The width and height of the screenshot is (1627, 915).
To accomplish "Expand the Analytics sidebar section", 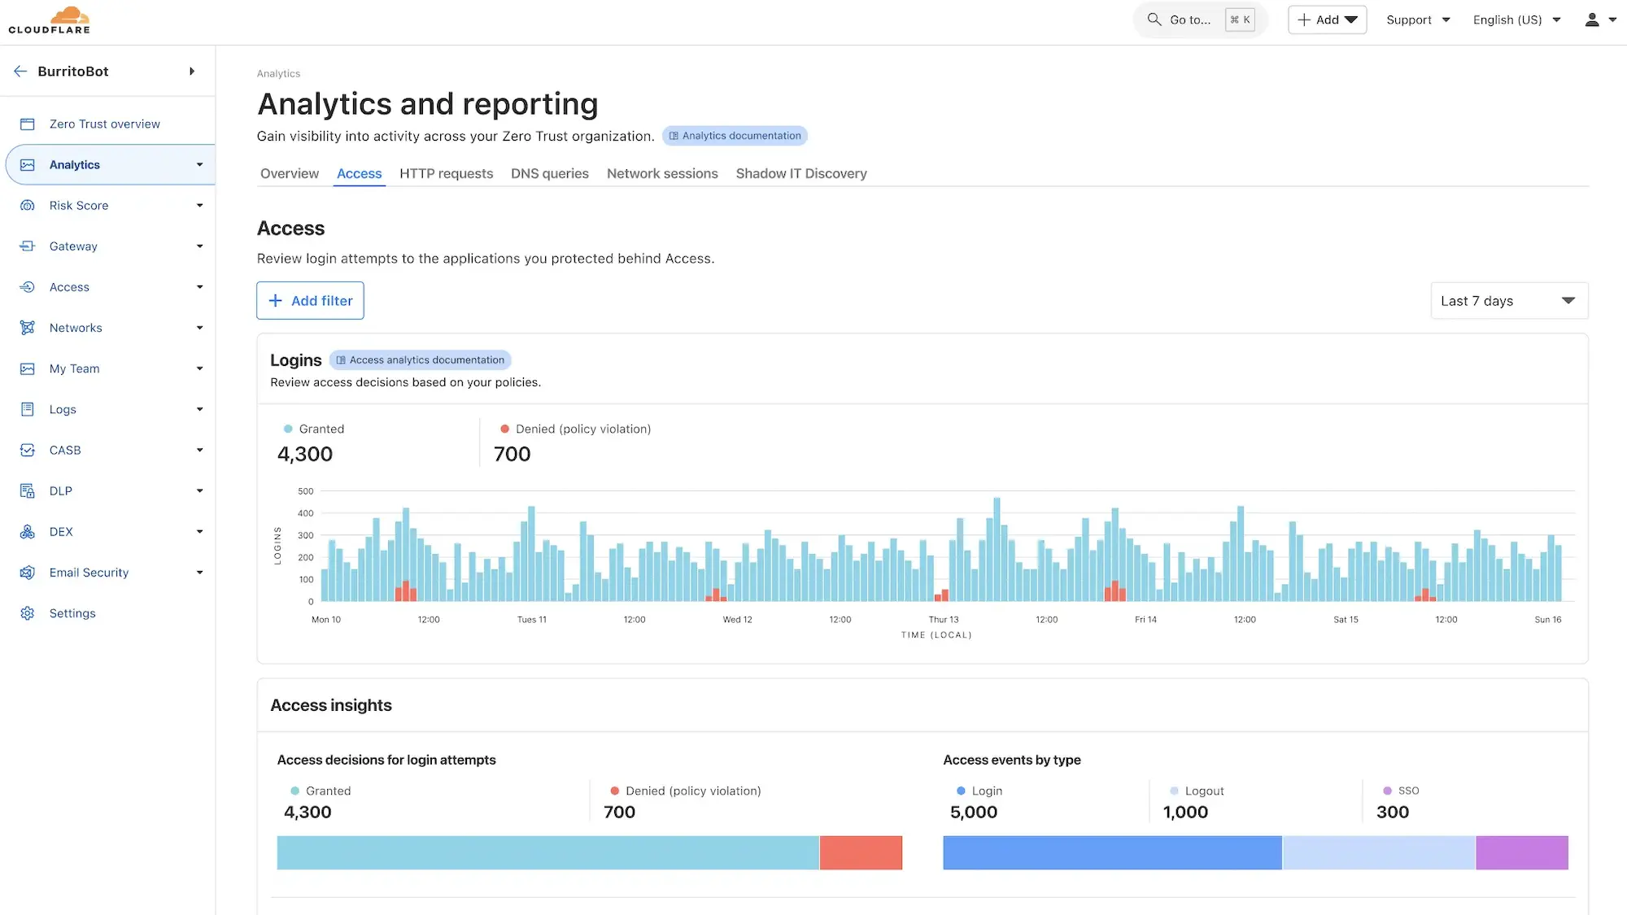I will (x=199, y=164).
